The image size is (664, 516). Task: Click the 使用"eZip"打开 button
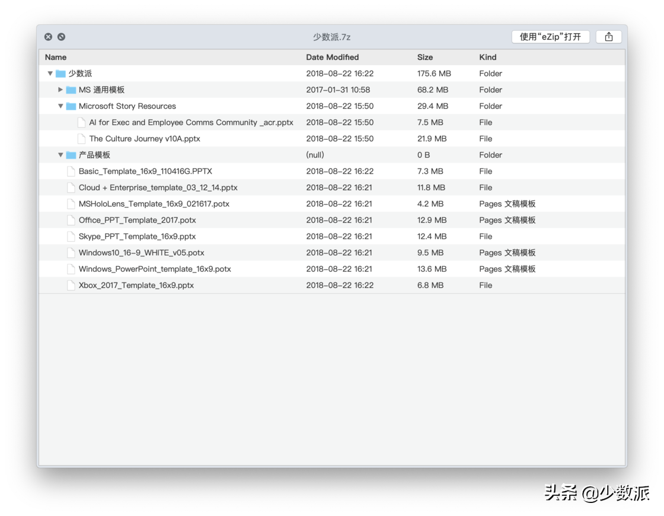(x=550, y=36)
